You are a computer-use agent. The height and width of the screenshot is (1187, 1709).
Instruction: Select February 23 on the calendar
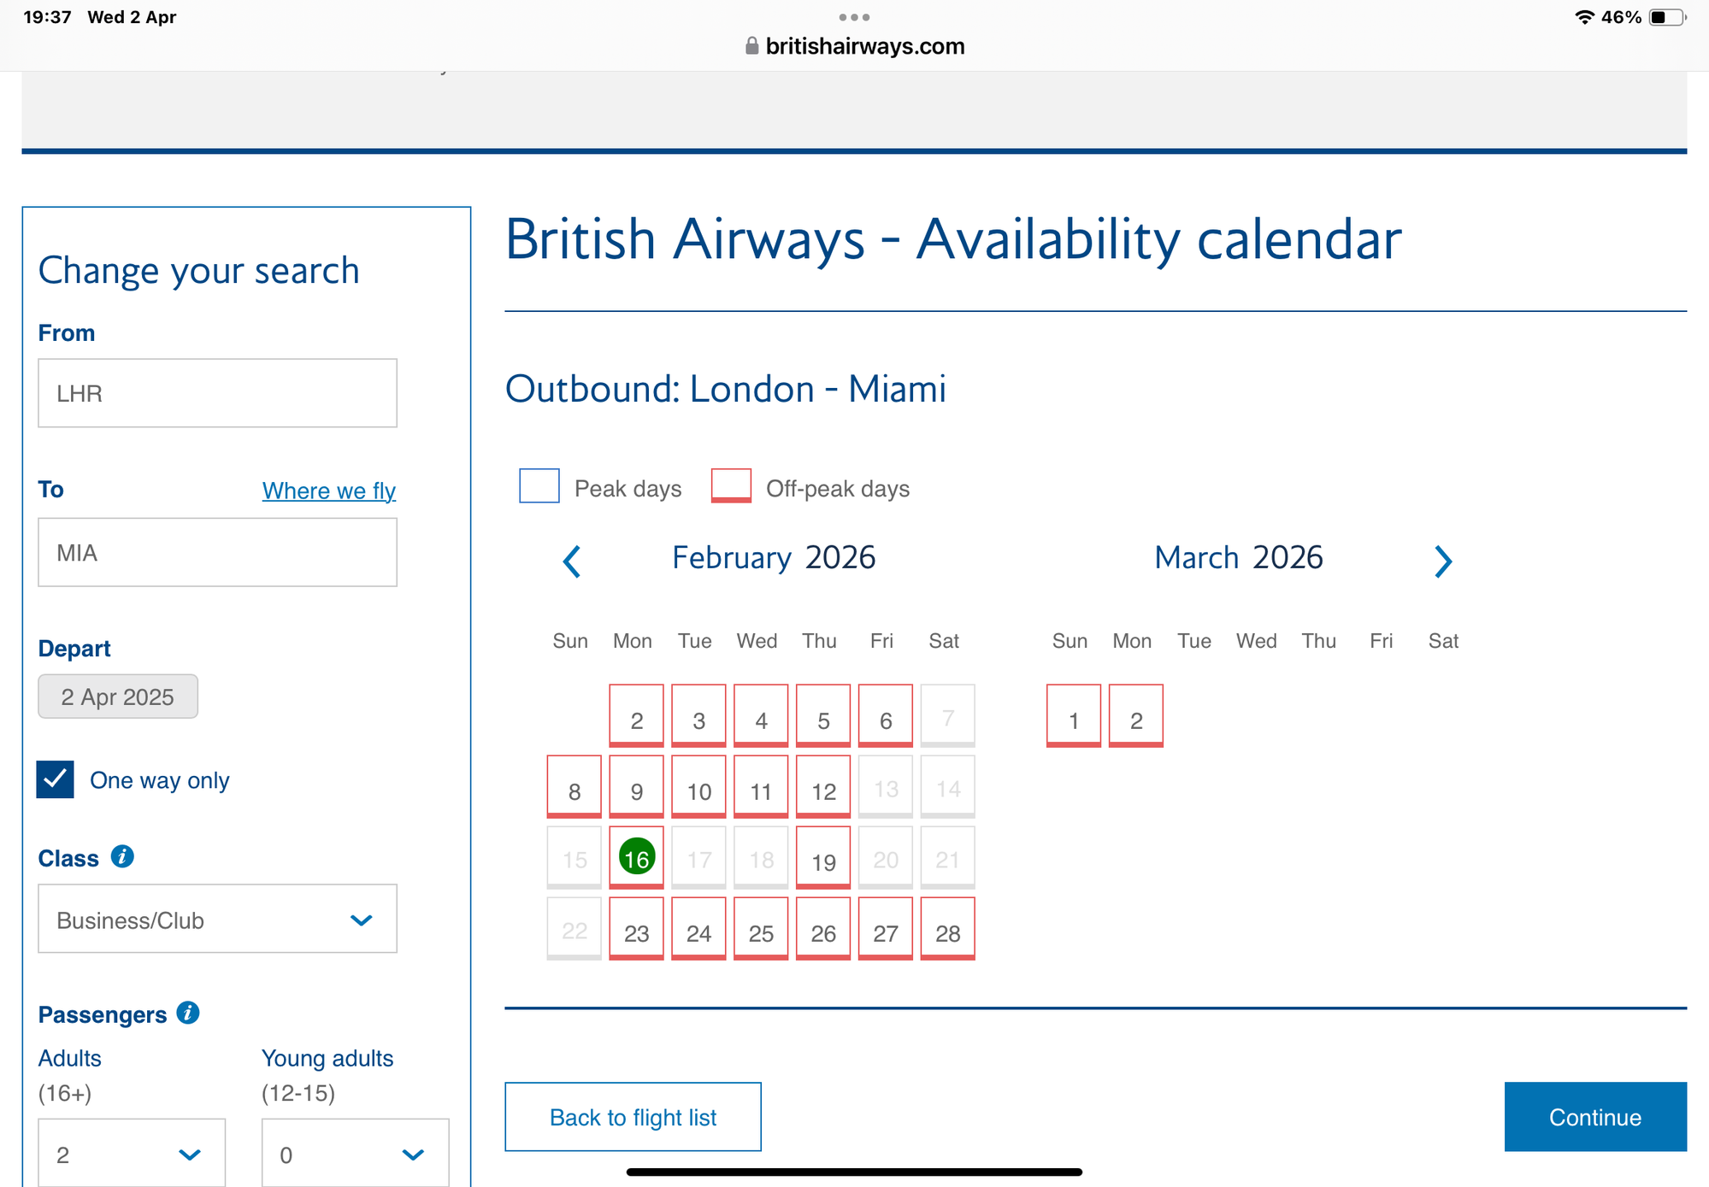[636, 932]
